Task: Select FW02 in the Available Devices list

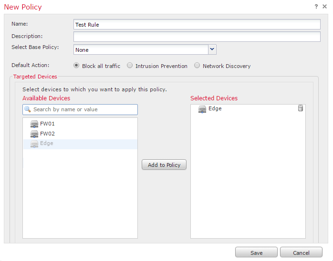Action: [80, 134]
